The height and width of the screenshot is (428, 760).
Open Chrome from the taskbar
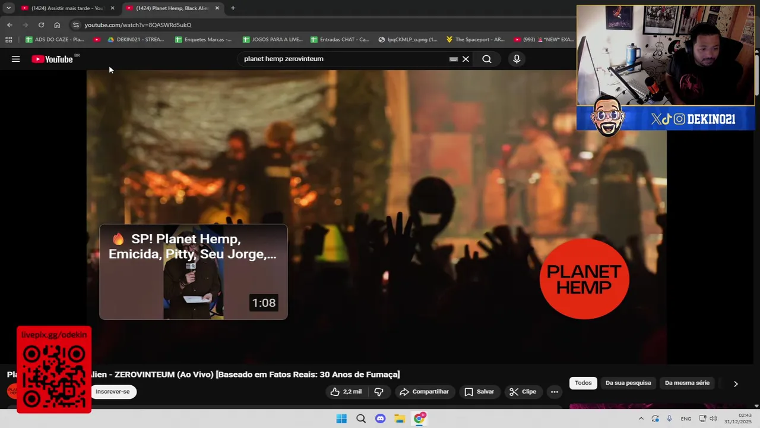(x=419, y=418)
